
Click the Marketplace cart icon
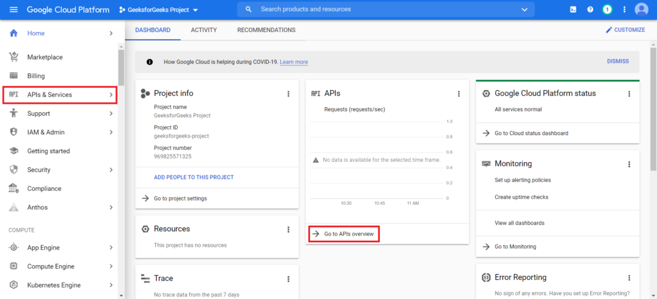click(x=13, y=57)
